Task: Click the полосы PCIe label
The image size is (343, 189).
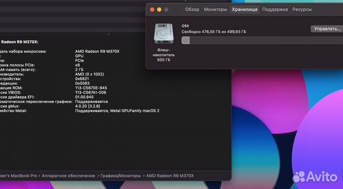Action: tap(23, 65)
